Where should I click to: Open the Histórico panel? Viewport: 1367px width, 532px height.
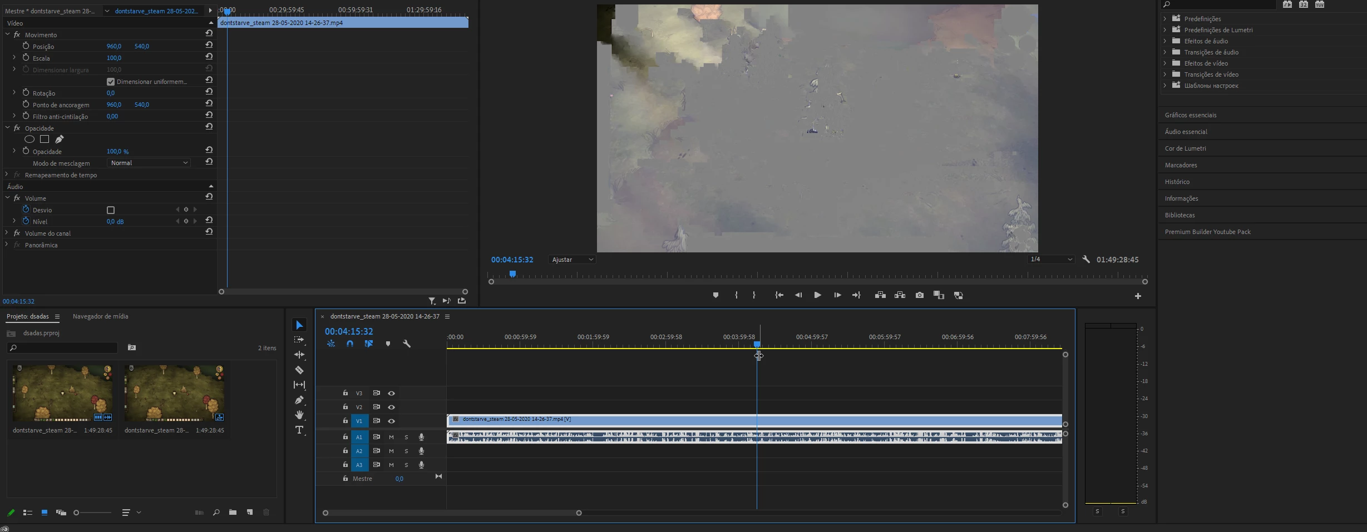click(1177, 182)
